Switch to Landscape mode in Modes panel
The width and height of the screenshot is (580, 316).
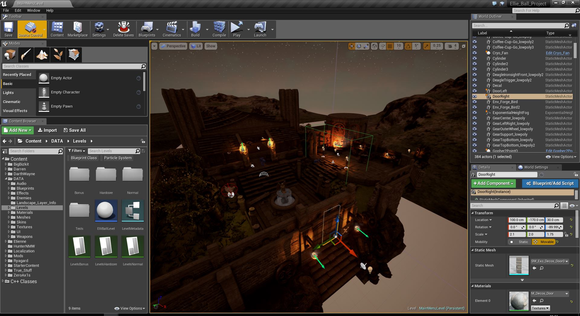42,55
